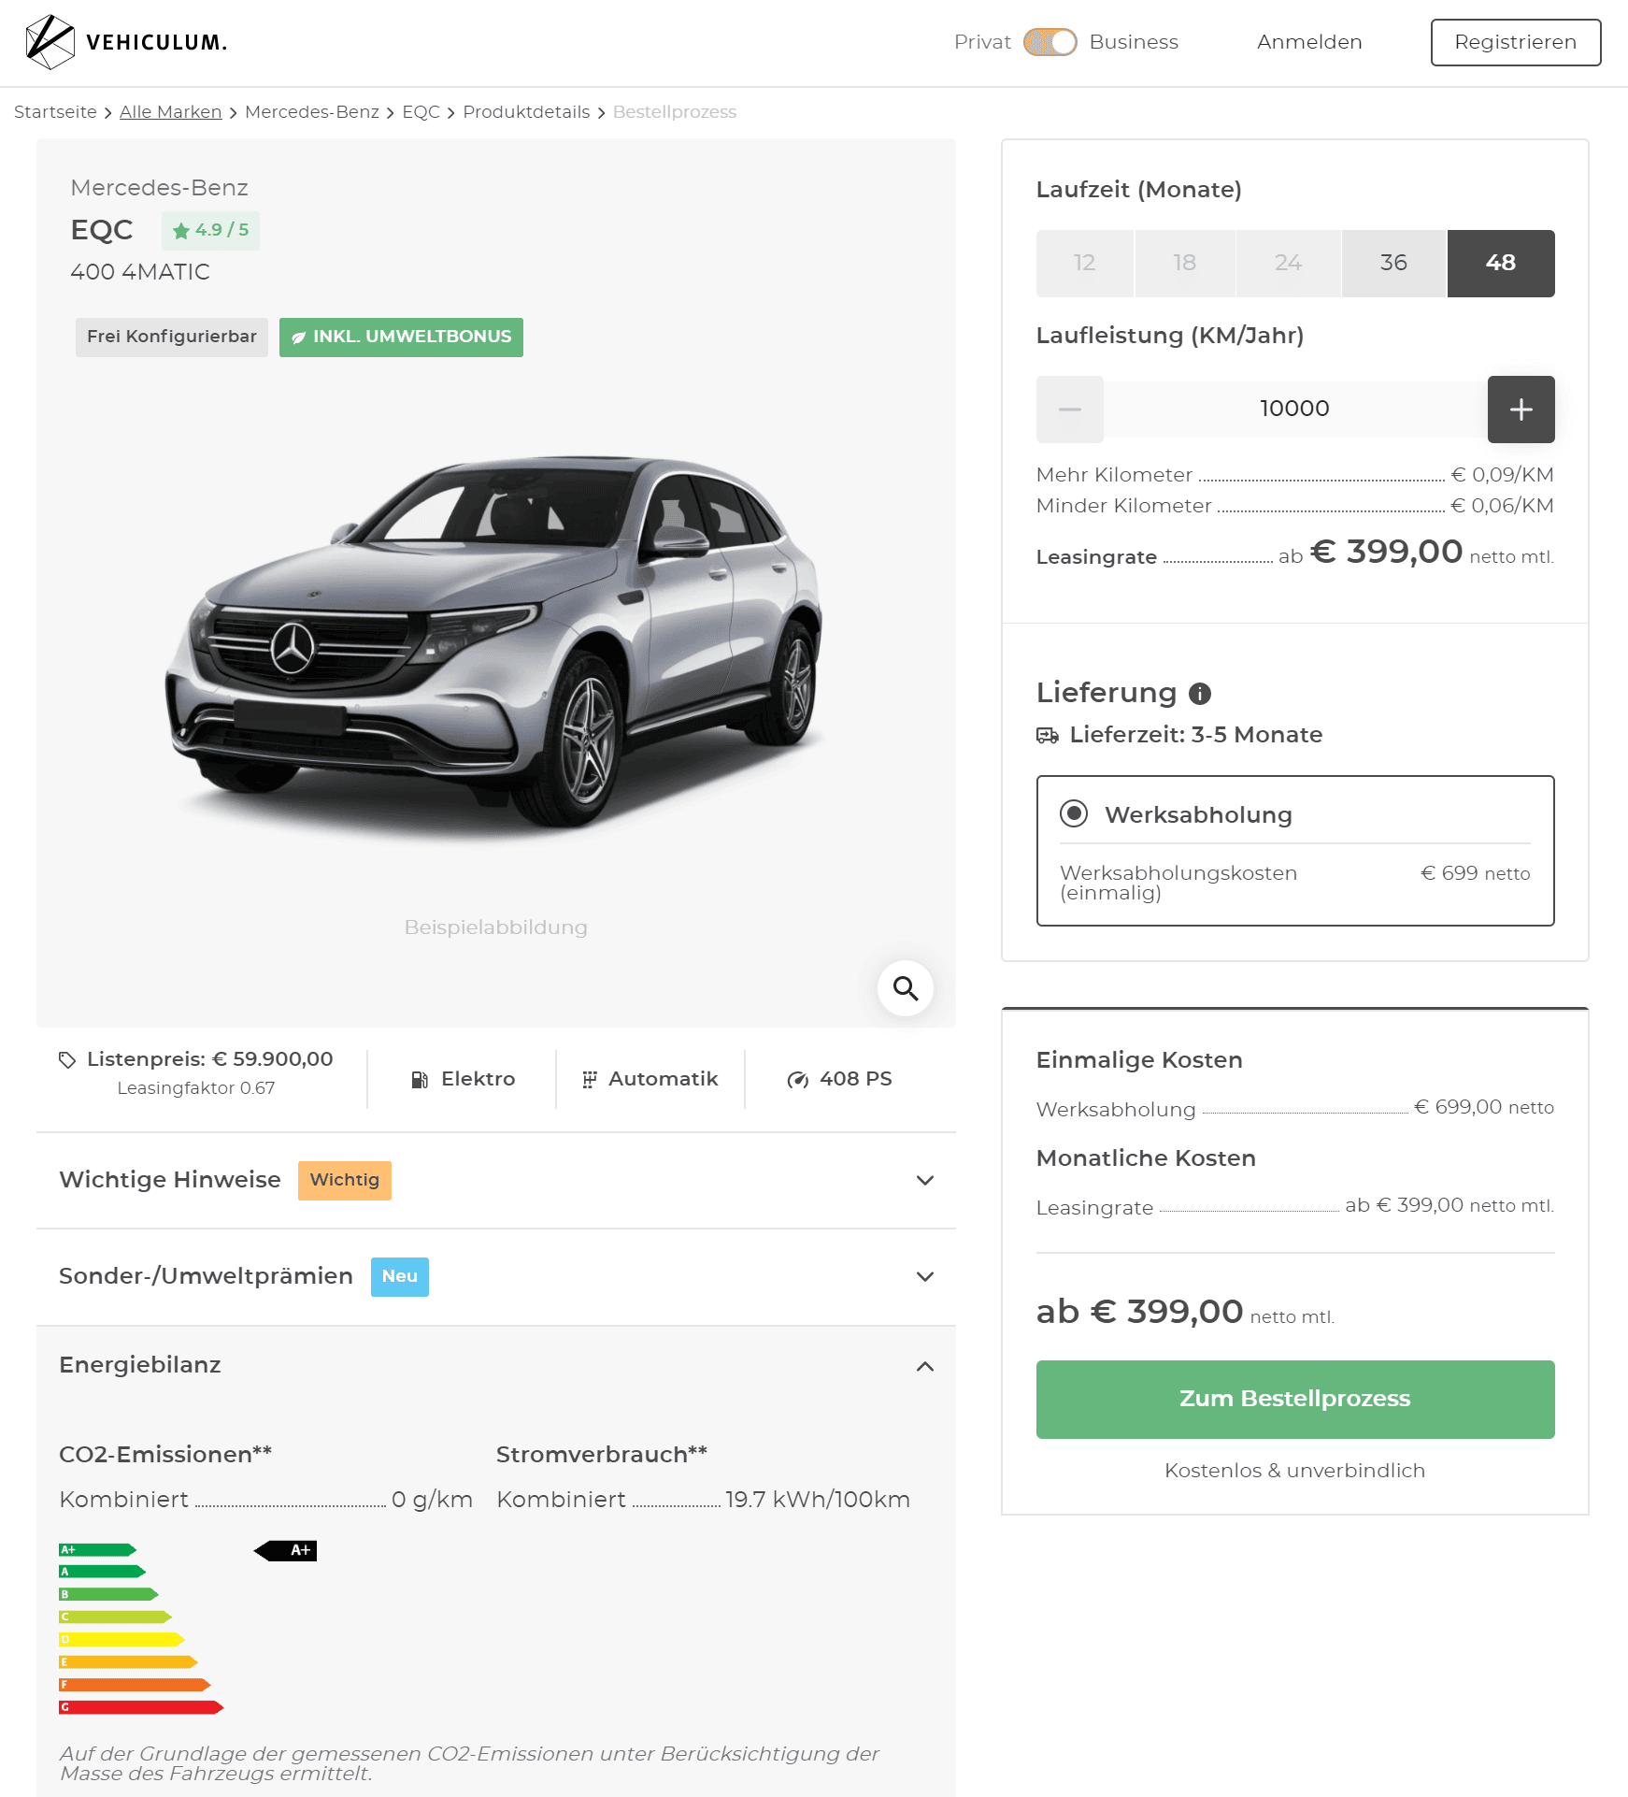Expand the Sonder-/Umweltprämien section
Screen dimensions: 1628x1797
point(496,1276)
